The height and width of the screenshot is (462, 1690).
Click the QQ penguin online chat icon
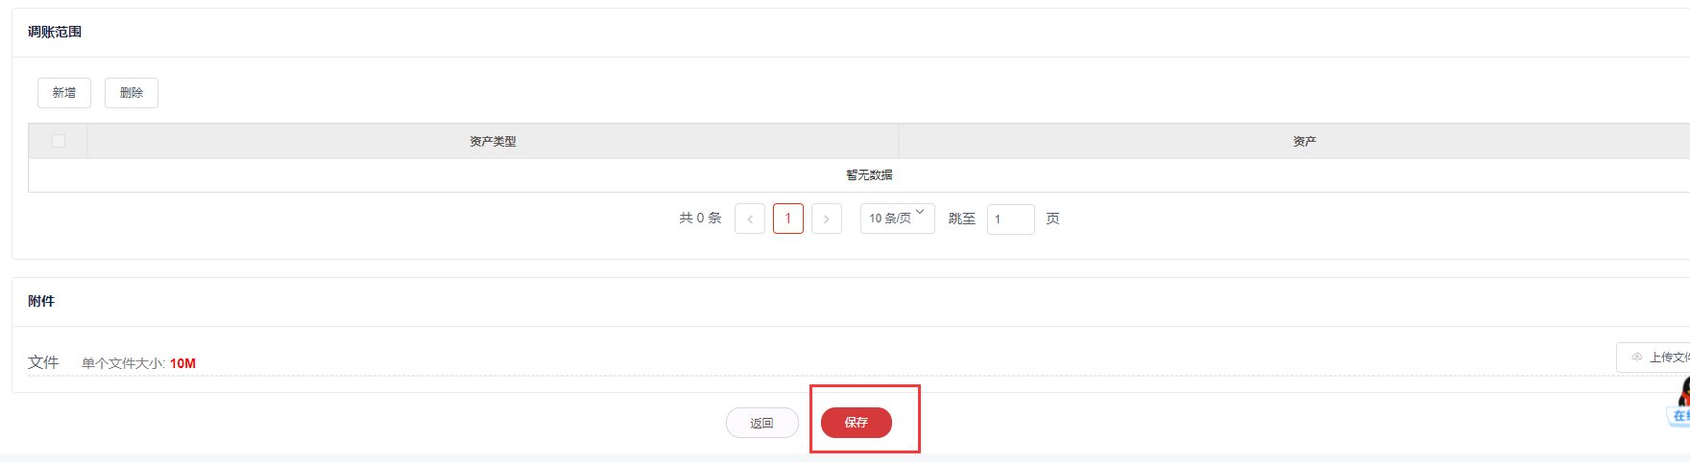(1681, 400)
